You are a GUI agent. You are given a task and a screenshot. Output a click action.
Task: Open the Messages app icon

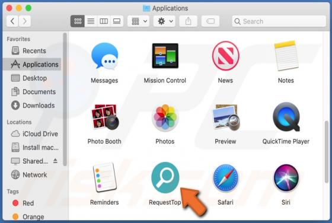(x=104, y=56)
